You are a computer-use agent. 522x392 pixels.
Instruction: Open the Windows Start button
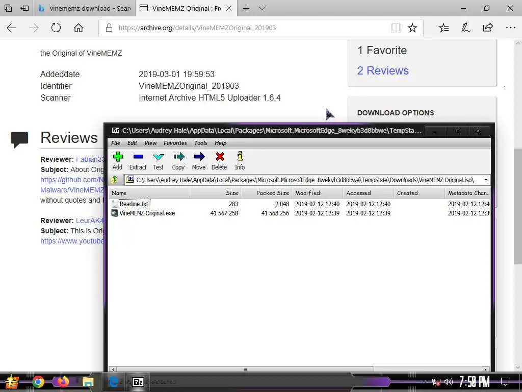(x=11, y=382)
